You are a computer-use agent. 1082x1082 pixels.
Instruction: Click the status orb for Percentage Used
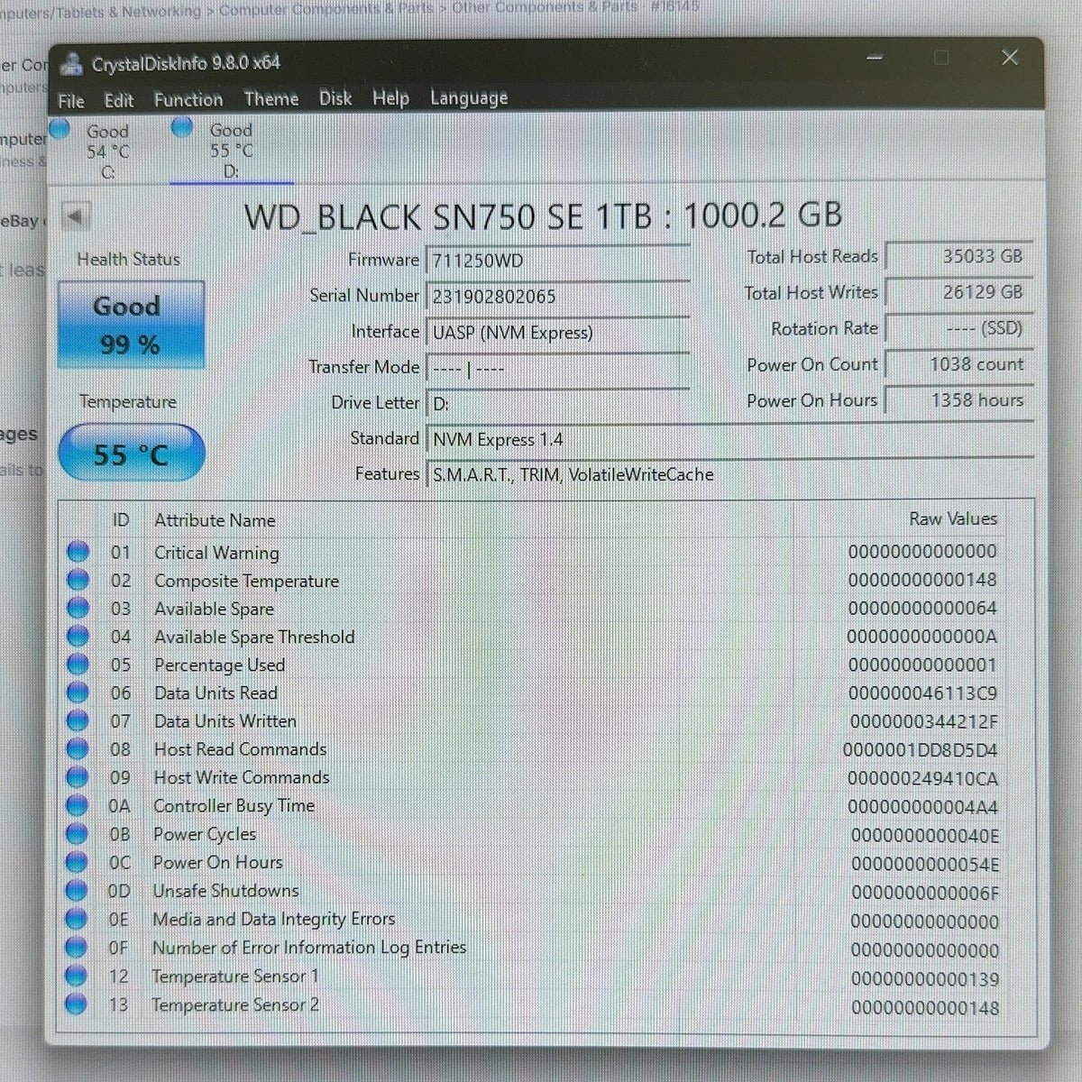click(78, 664)
